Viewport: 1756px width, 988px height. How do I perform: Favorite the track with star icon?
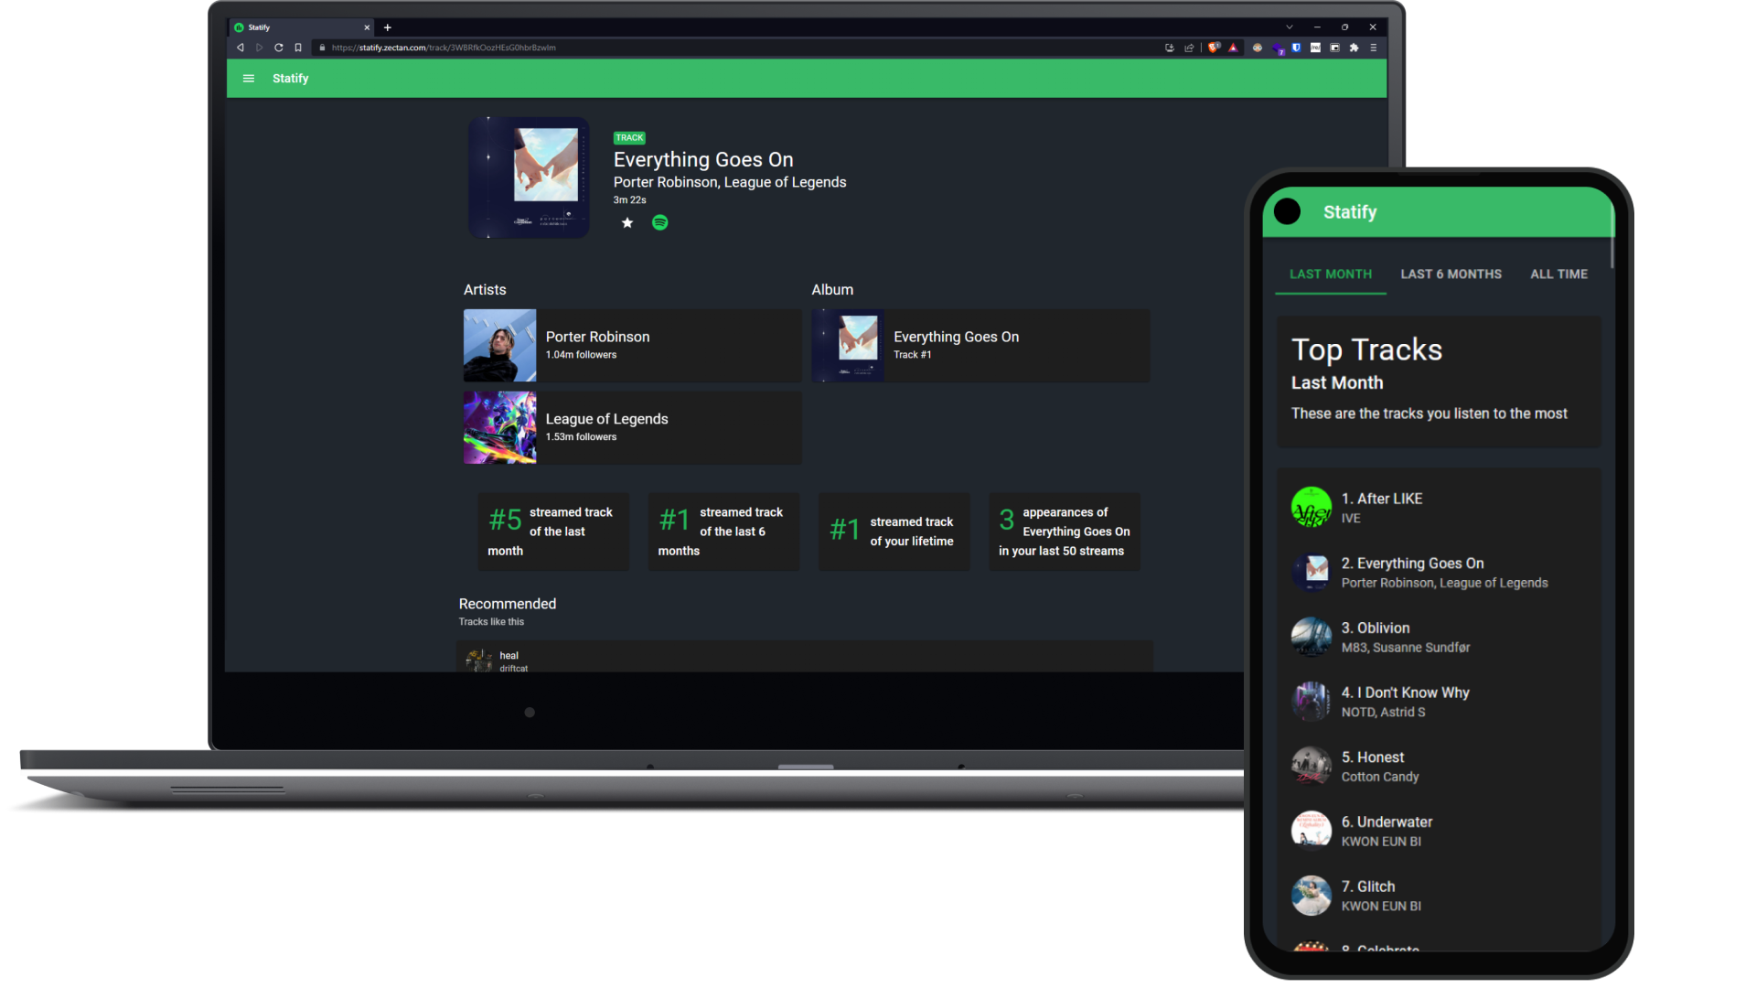pos(627,222)
